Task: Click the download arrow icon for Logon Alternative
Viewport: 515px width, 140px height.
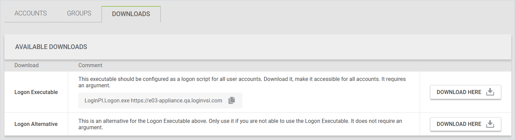Action: coord(490,124)
